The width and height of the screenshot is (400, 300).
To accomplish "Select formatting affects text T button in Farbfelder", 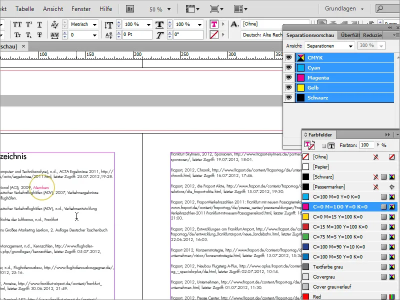I will coord(331,145).
